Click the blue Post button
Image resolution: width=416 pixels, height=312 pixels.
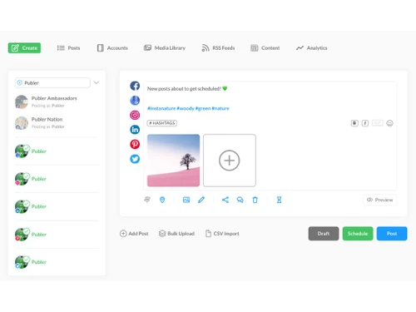click(x=392, y=234)
